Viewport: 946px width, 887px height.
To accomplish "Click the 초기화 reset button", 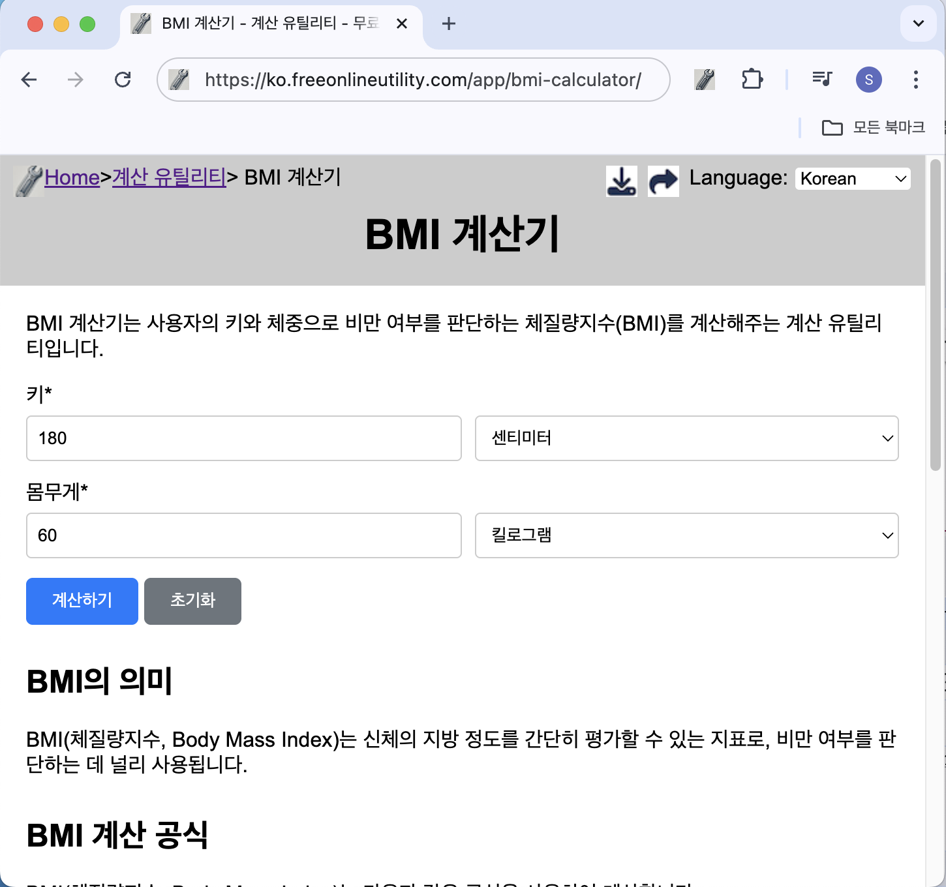I will coord(192,601).
